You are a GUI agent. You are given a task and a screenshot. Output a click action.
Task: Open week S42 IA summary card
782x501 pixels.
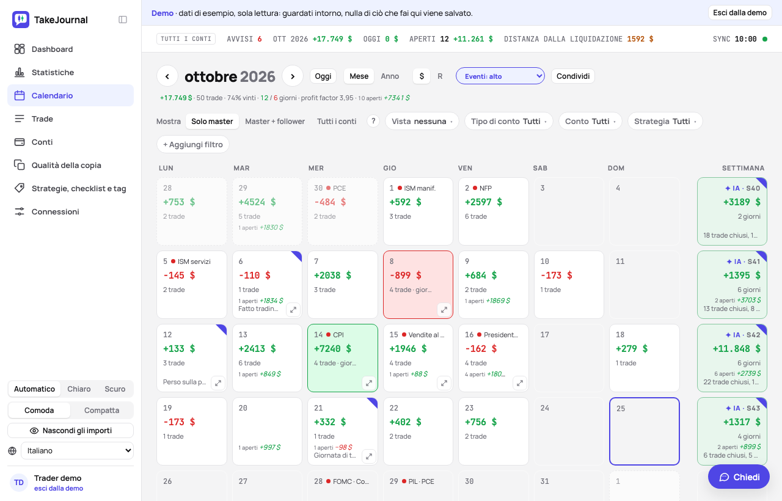[732, 358]
